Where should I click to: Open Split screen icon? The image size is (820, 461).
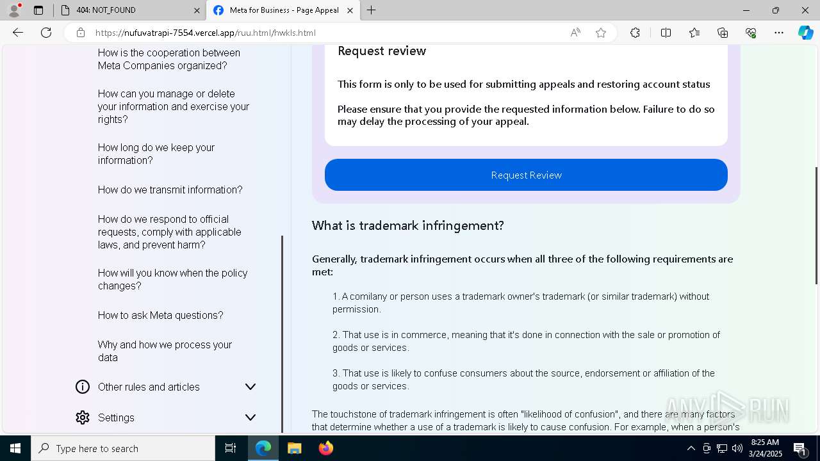click(666, 33)
